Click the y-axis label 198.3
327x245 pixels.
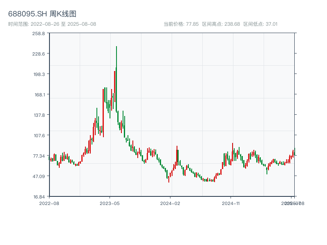(x=39, y=74)
